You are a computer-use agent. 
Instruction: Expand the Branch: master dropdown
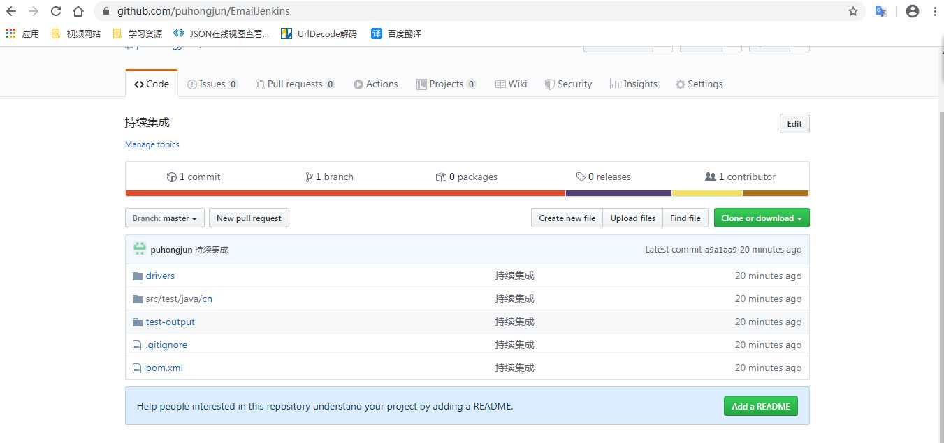point(165,218)
